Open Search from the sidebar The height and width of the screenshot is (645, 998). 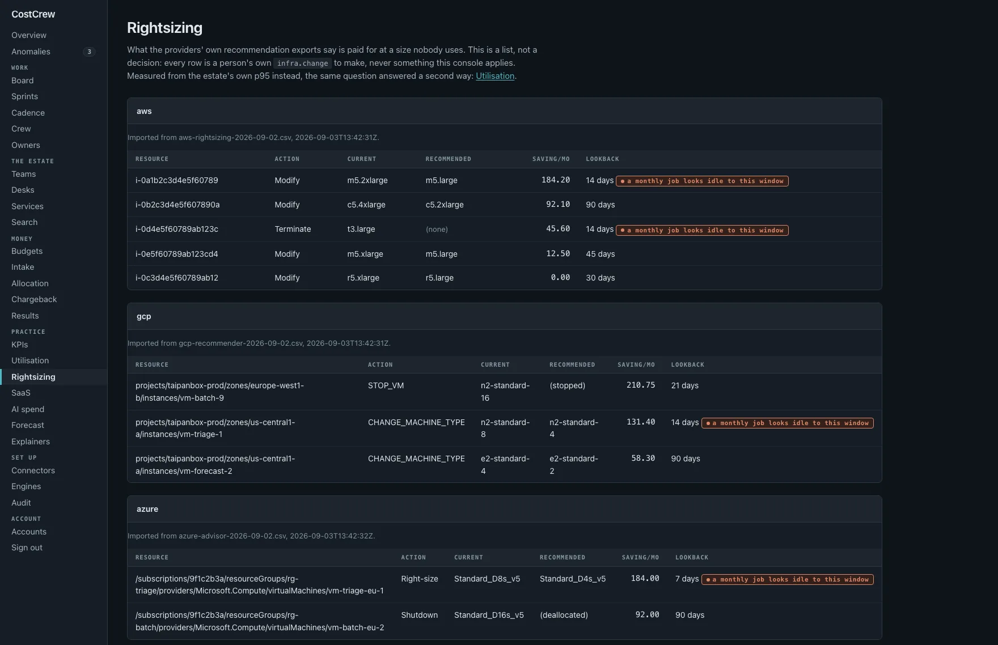[24, 222]
